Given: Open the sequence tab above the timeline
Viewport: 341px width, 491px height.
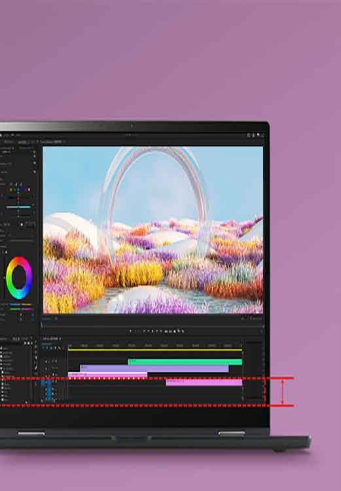Looking at the screenshot, I should pos(52,338).
